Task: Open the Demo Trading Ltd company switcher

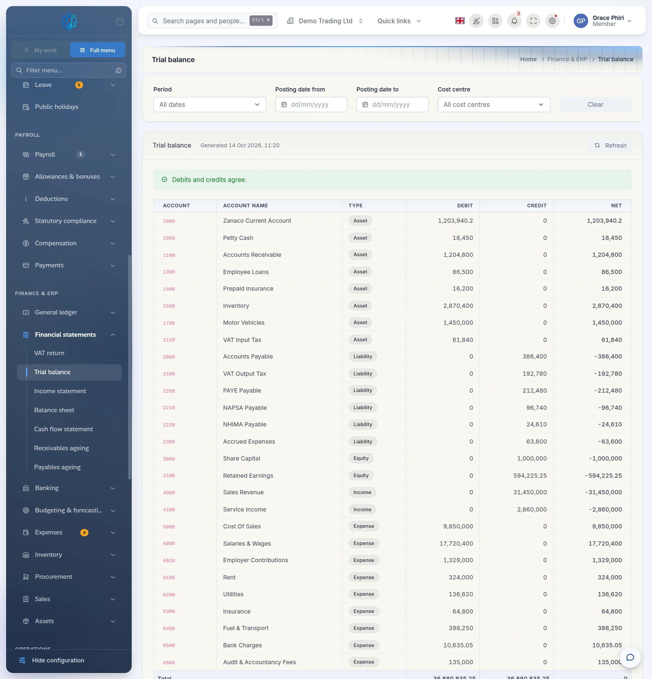Action: tap(325, 21)
